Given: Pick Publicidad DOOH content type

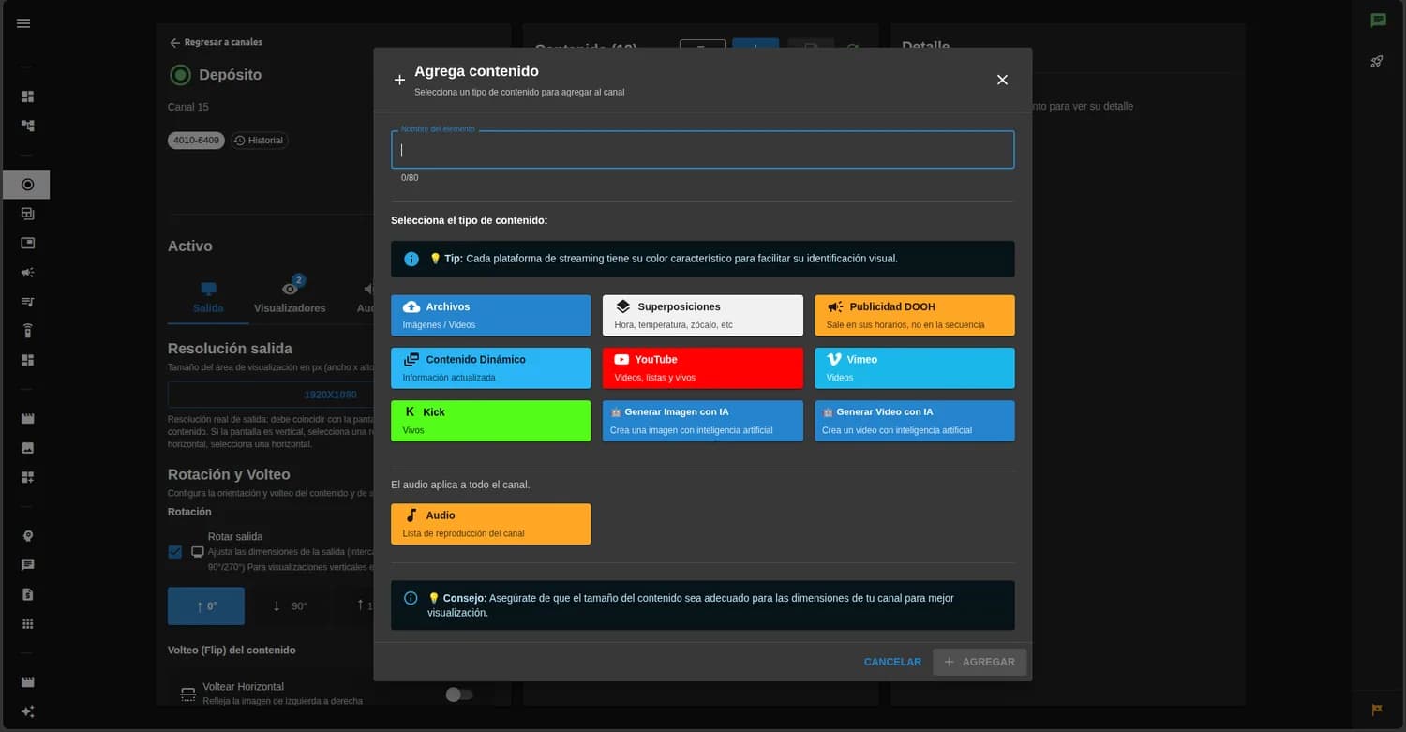Looking at the screenshot, I should tap(915, 315).
